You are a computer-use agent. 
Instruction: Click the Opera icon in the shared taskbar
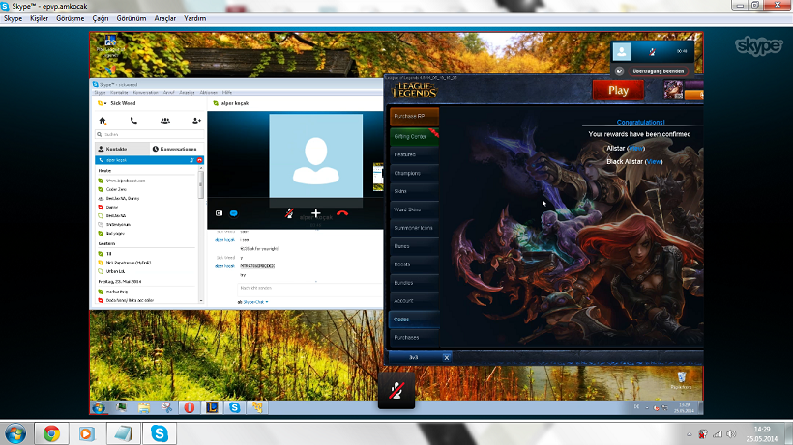(190, 407)
